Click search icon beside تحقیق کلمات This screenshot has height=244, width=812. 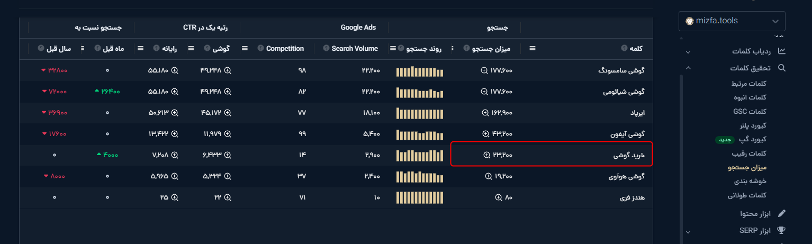781,68
